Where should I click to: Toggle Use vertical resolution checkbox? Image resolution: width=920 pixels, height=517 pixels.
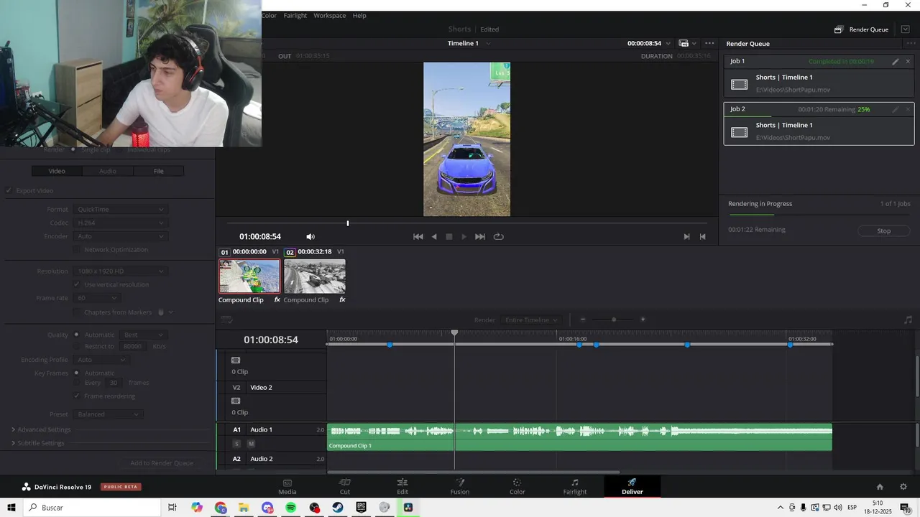tap(77, 284)
